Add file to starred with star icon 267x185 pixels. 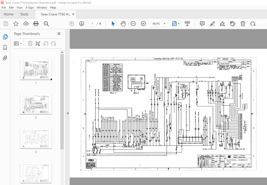point(16,24)
